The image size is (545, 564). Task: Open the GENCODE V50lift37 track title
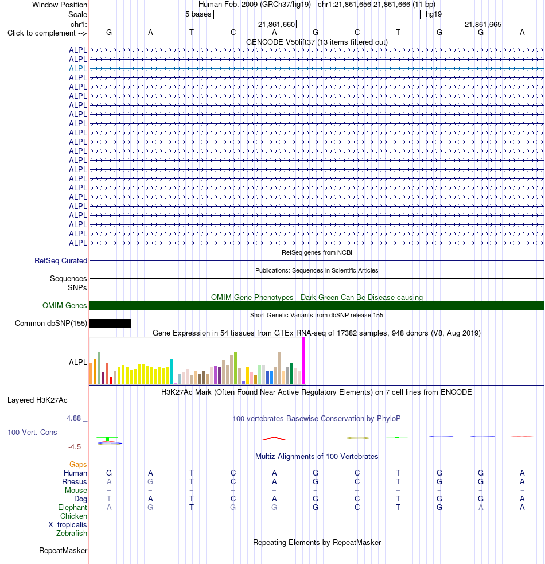[x=317, y=42]
